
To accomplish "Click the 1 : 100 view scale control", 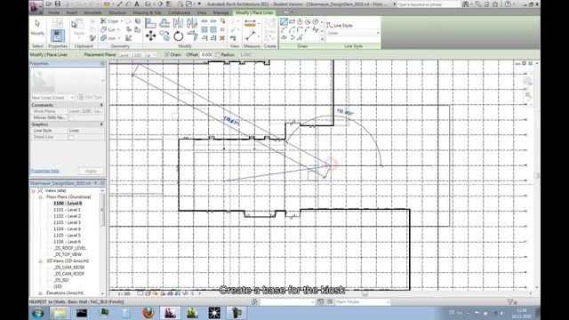I will coord(124,293).
